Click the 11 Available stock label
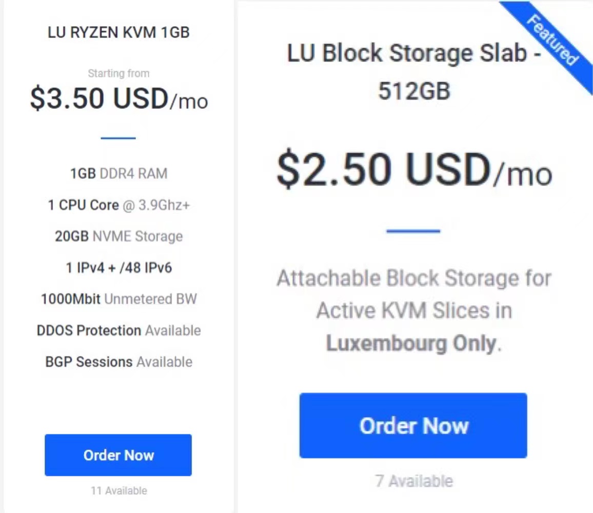The height and width of the screenshot is (513, 593). point(118,490)
